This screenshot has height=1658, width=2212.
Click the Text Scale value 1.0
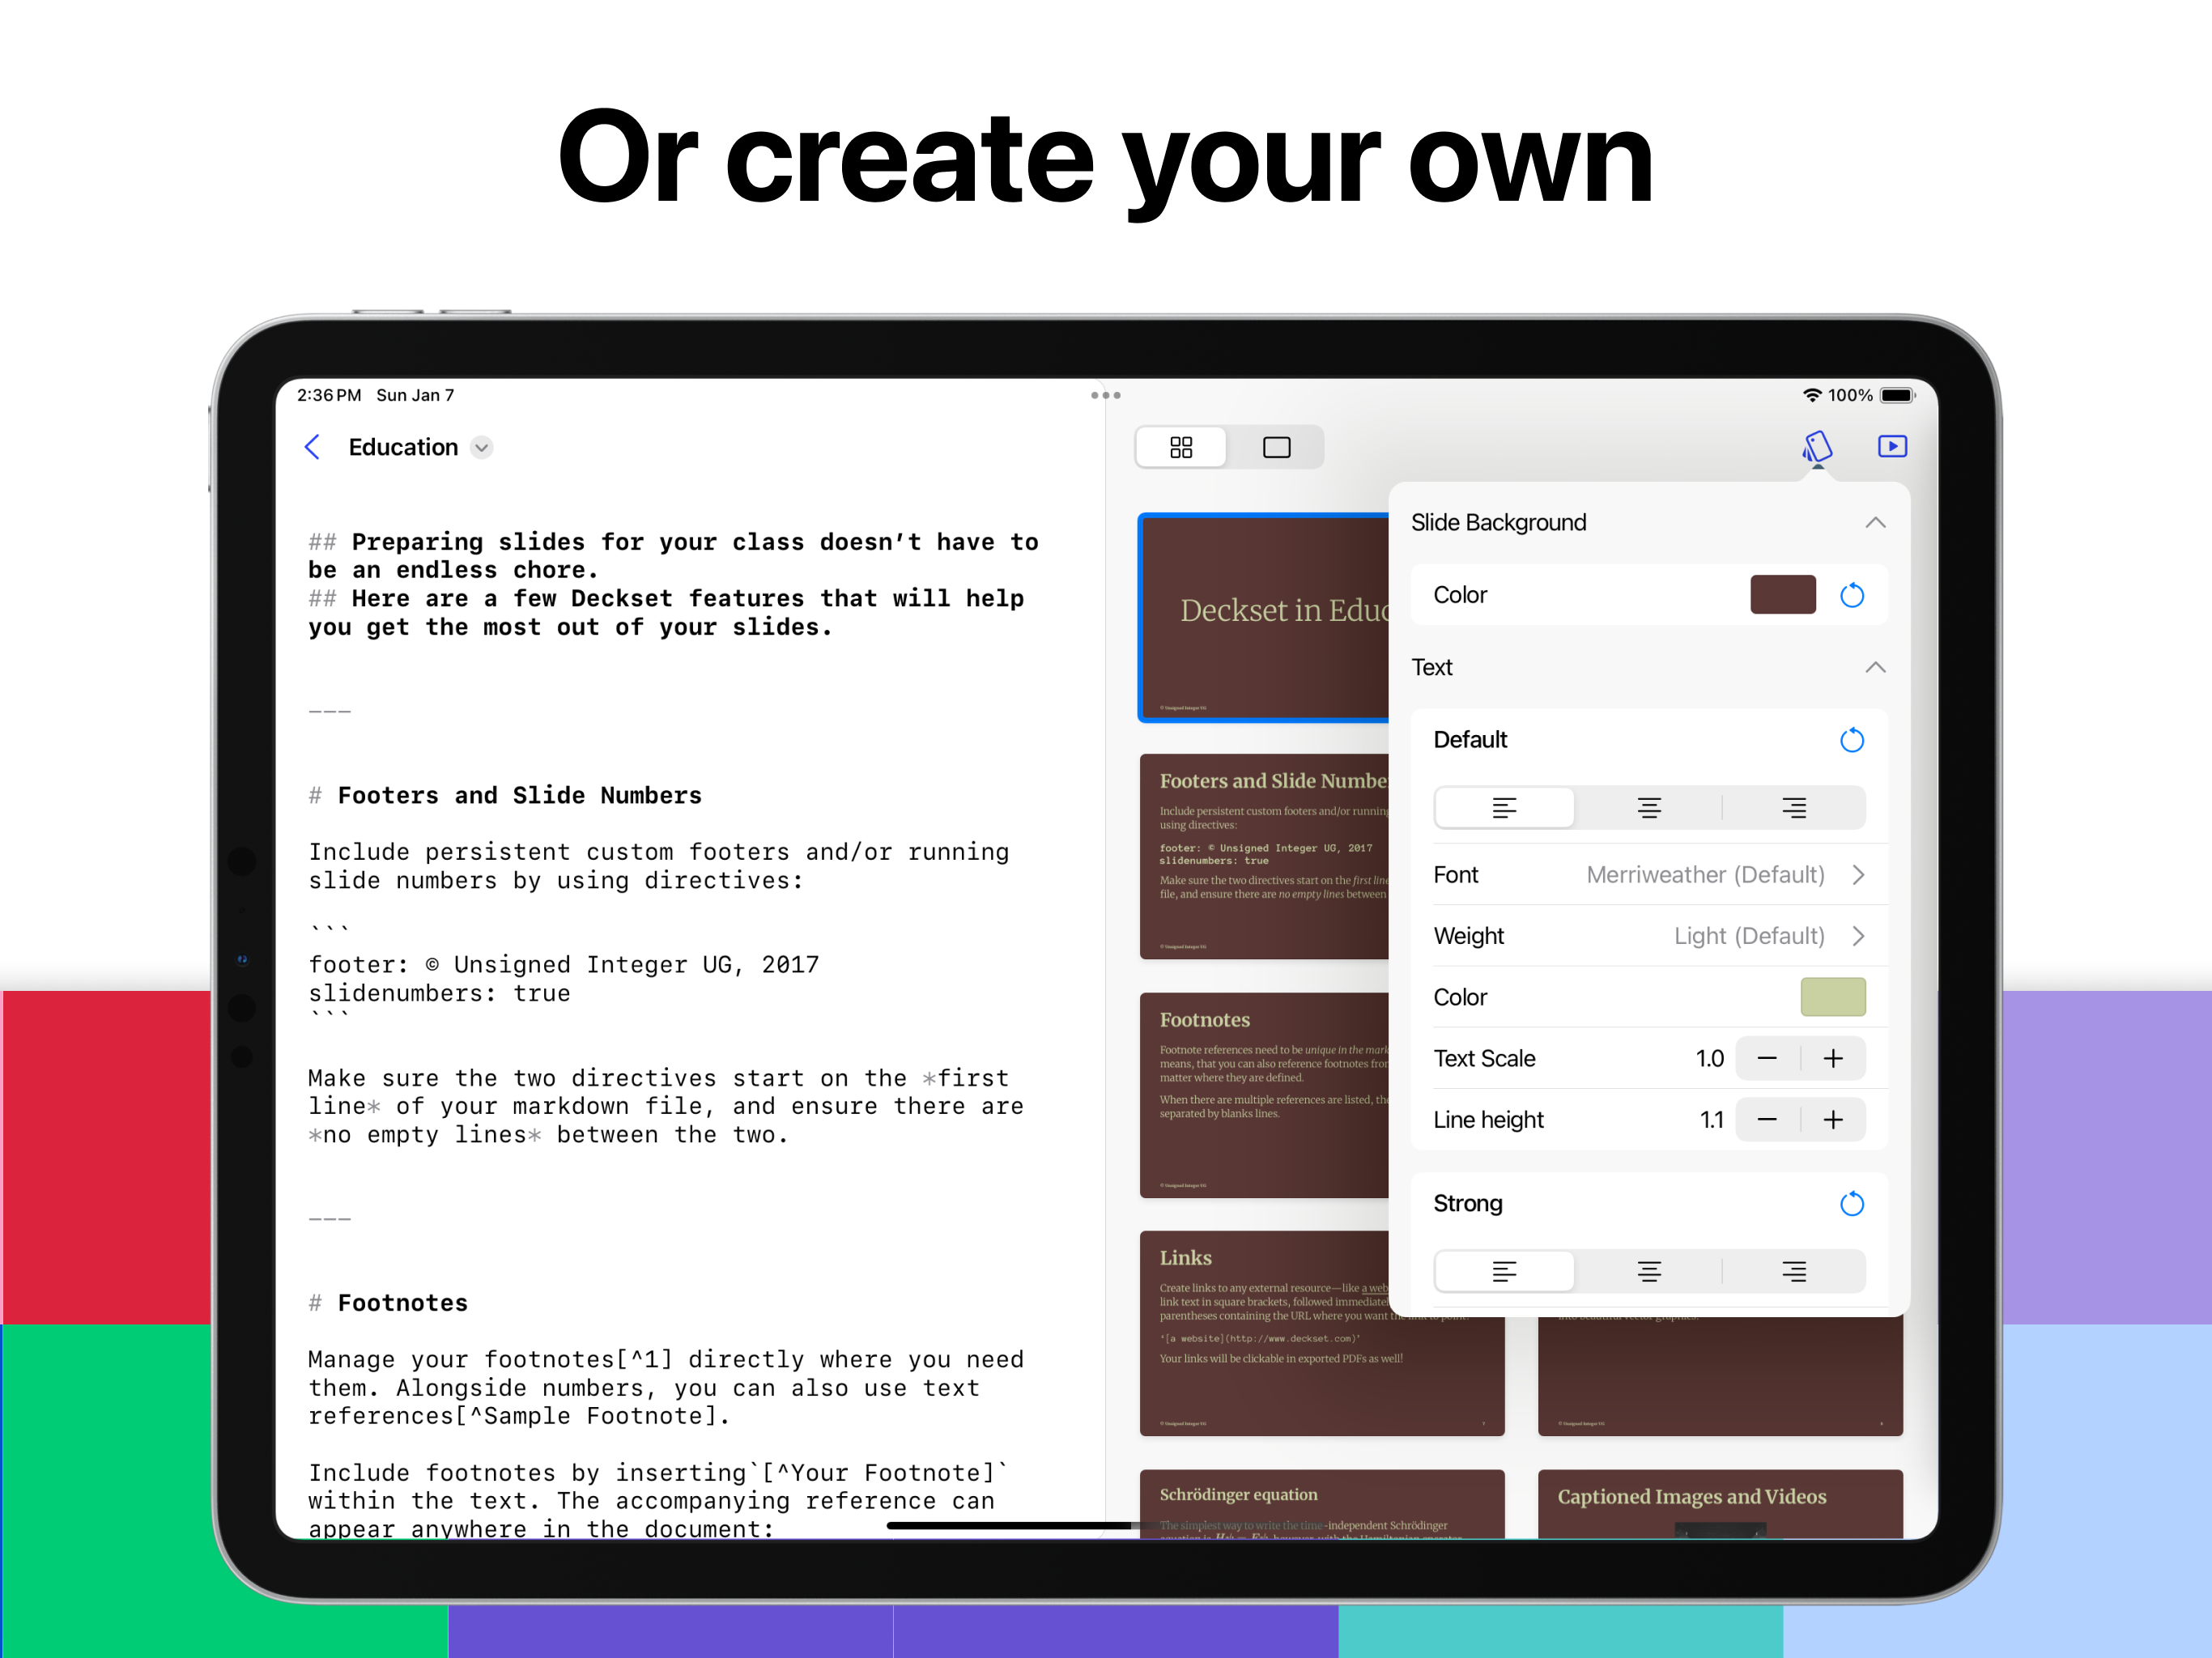[1709, 1059]
